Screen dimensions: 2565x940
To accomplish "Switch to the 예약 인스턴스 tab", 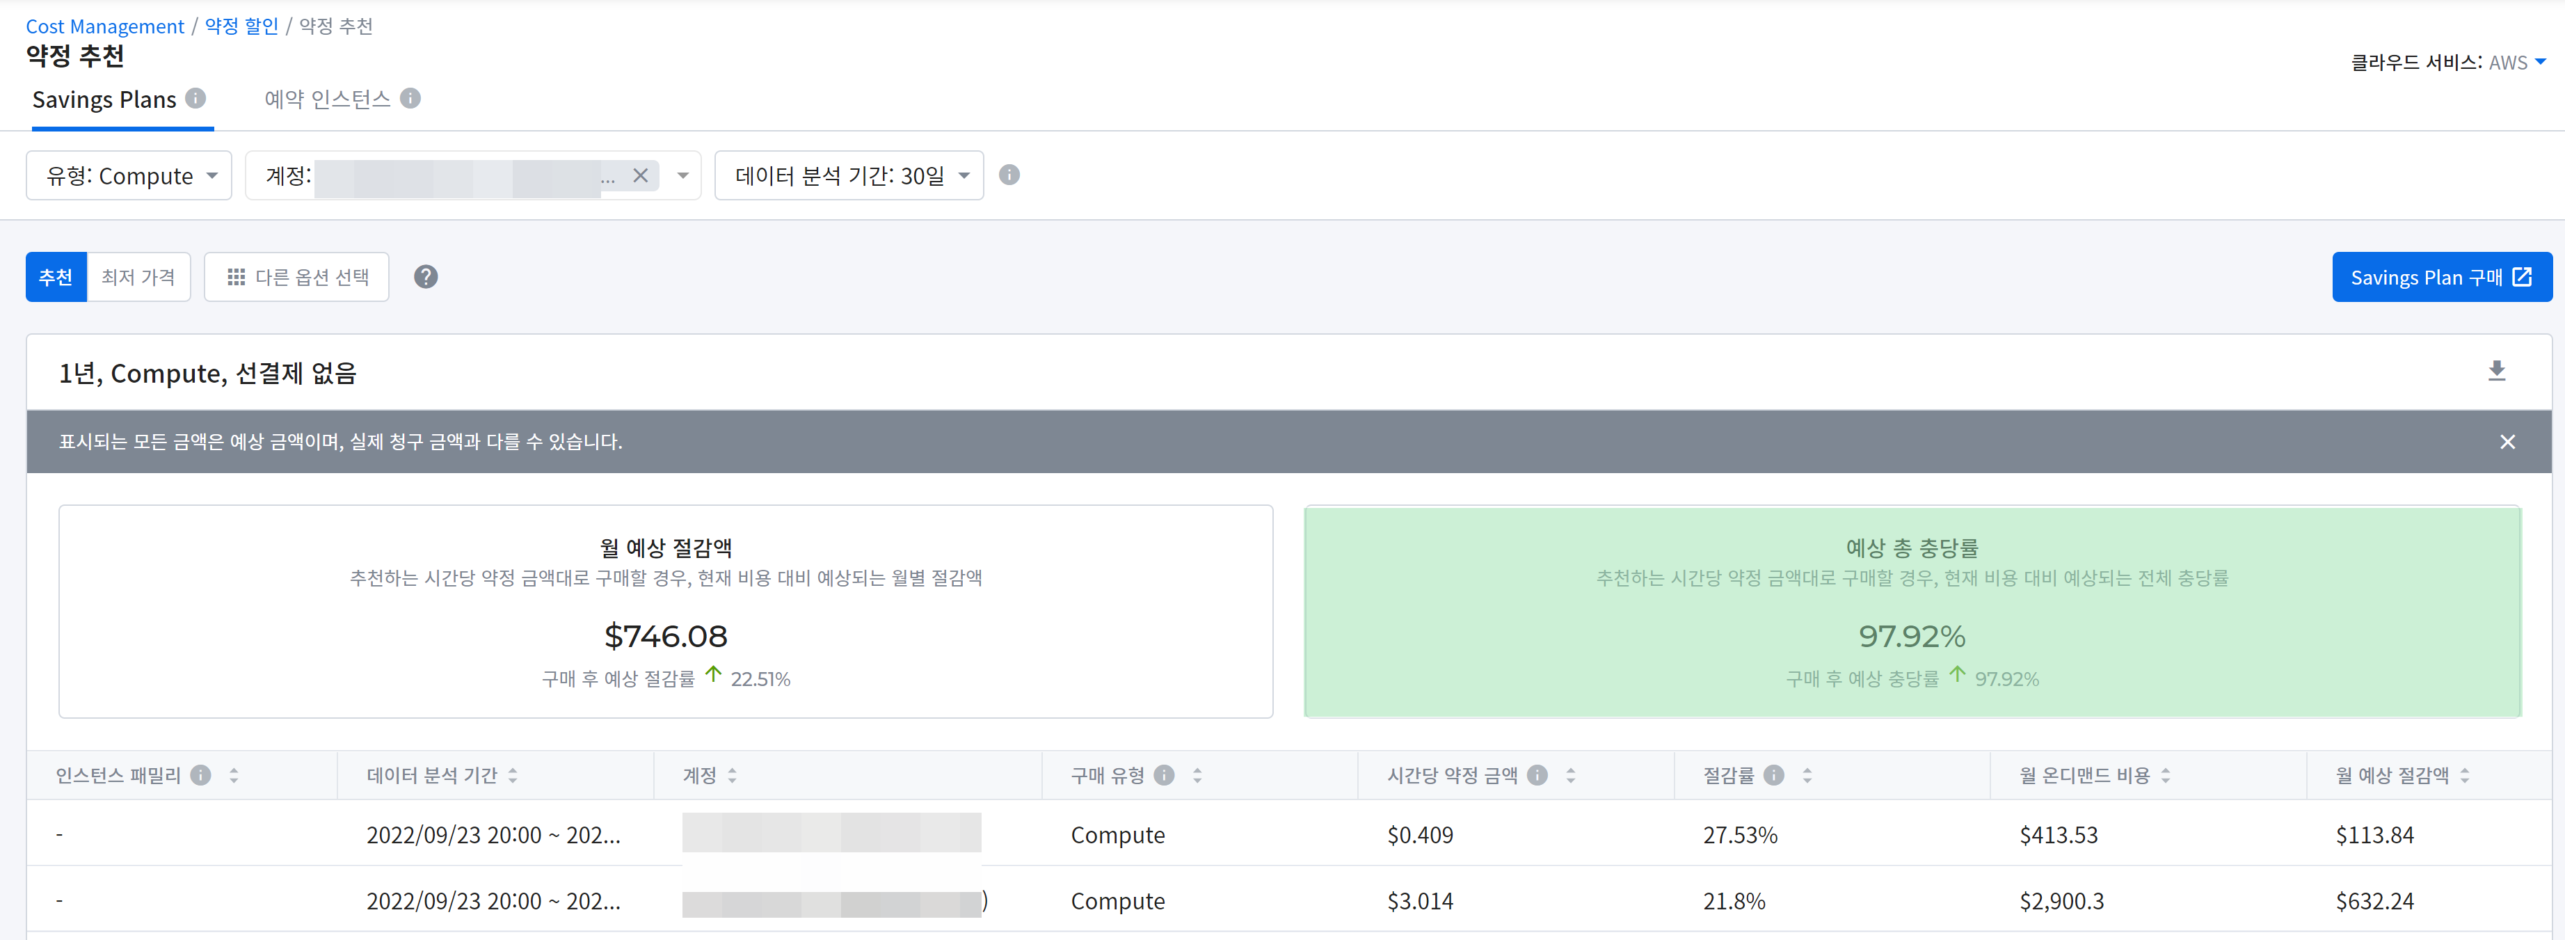I will coord(328,99).
